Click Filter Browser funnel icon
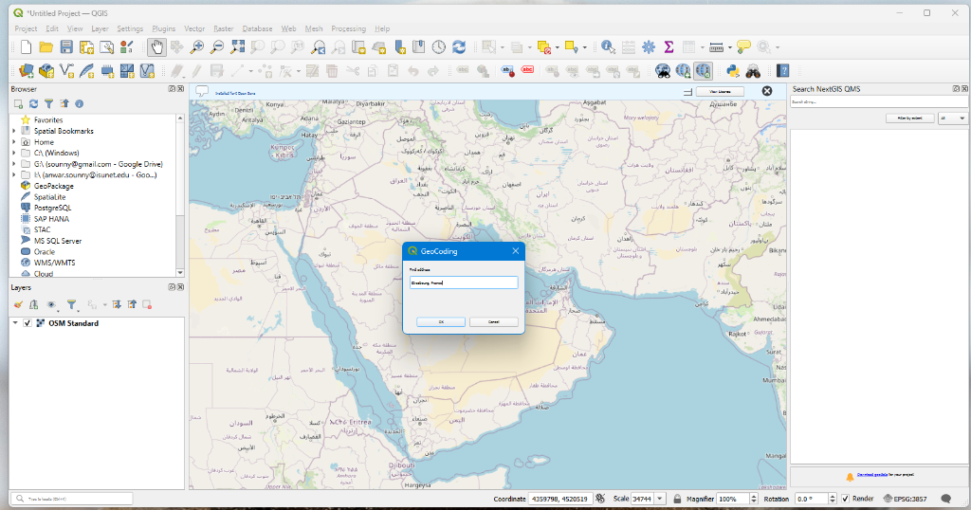 point(48,104)
